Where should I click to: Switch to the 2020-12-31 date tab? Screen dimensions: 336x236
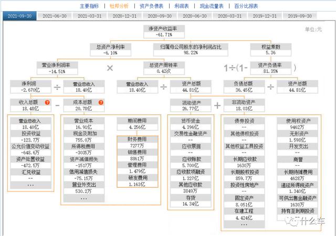pyautogui.click(x=124, y=16)
